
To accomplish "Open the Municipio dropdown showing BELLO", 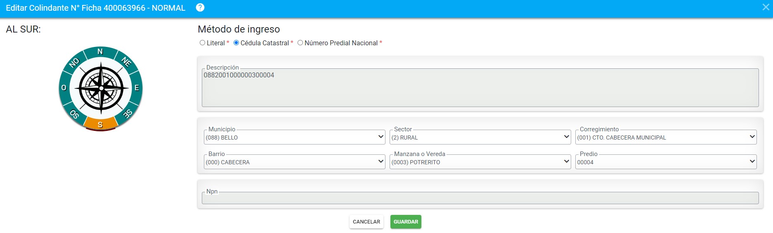I will coord(295,137).
